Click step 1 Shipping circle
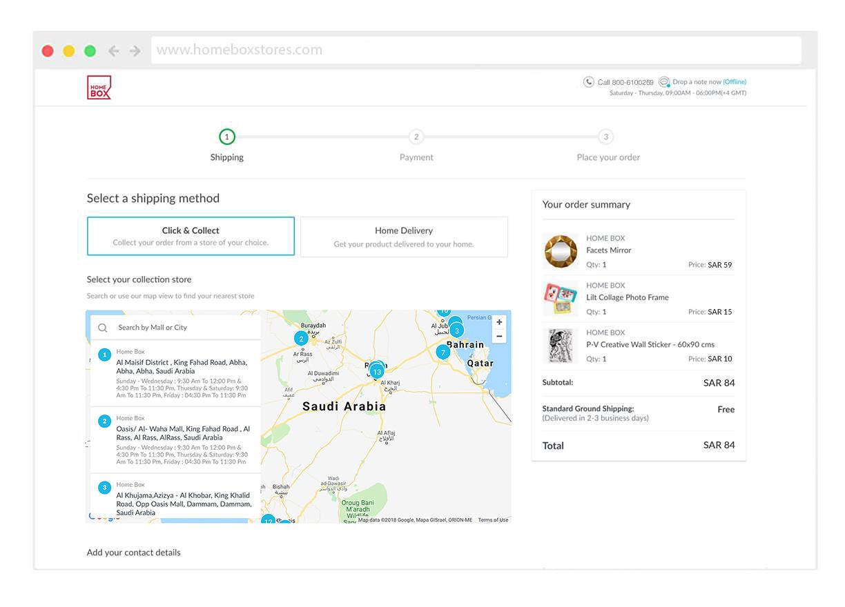 click(226, 137)
